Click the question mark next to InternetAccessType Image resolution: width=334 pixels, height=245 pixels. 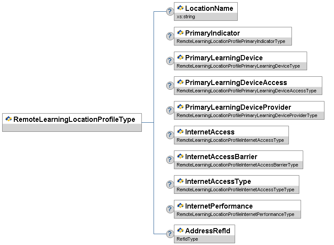170,184
